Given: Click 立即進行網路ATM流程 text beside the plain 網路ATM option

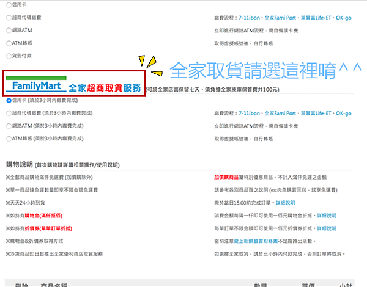Looking at the screenshot, I should 256,31.
